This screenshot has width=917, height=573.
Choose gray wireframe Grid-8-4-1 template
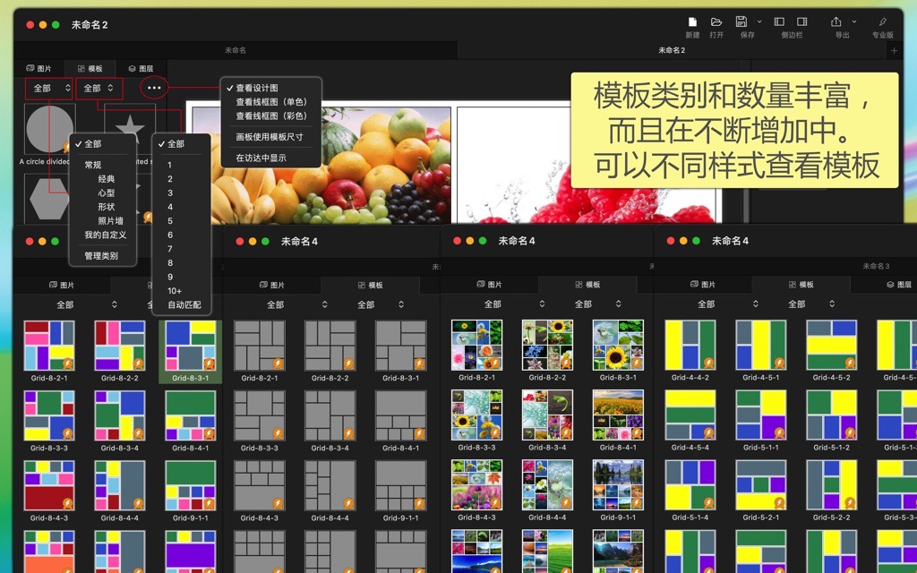(400, 415)
